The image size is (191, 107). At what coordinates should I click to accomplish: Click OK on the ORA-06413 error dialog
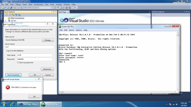pos(34,97)
